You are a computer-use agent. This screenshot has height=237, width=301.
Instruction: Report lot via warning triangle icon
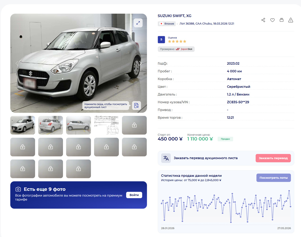click(291, 20)
